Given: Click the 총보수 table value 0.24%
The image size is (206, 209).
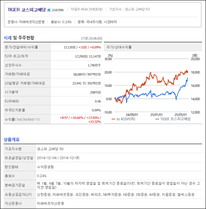Looking at the screenshot, I should pyautogui.click(x=42, y=176).
